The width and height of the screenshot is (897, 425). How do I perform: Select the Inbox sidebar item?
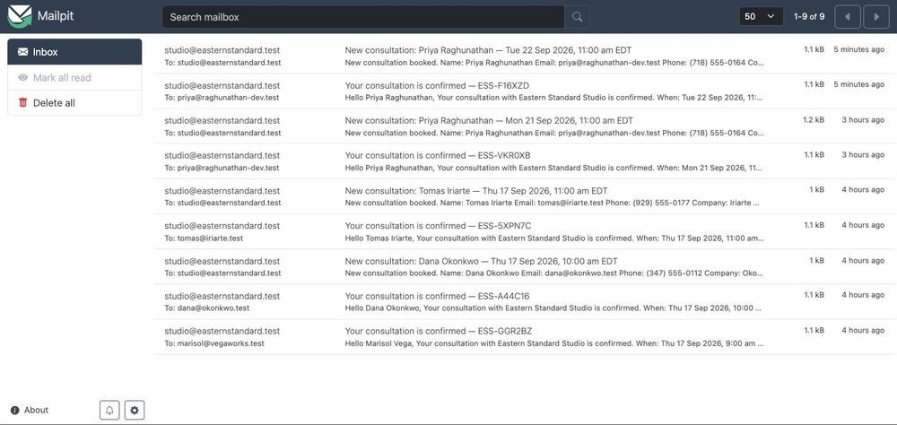74,52
